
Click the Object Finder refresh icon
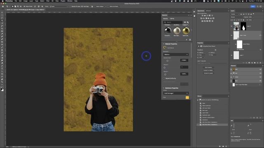pos(35,7)
